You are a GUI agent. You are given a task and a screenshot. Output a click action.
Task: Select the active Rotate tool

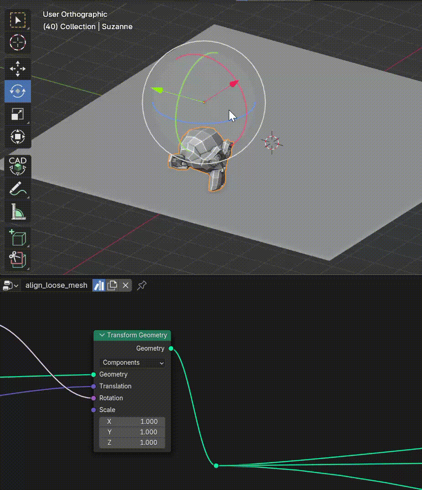17,91
